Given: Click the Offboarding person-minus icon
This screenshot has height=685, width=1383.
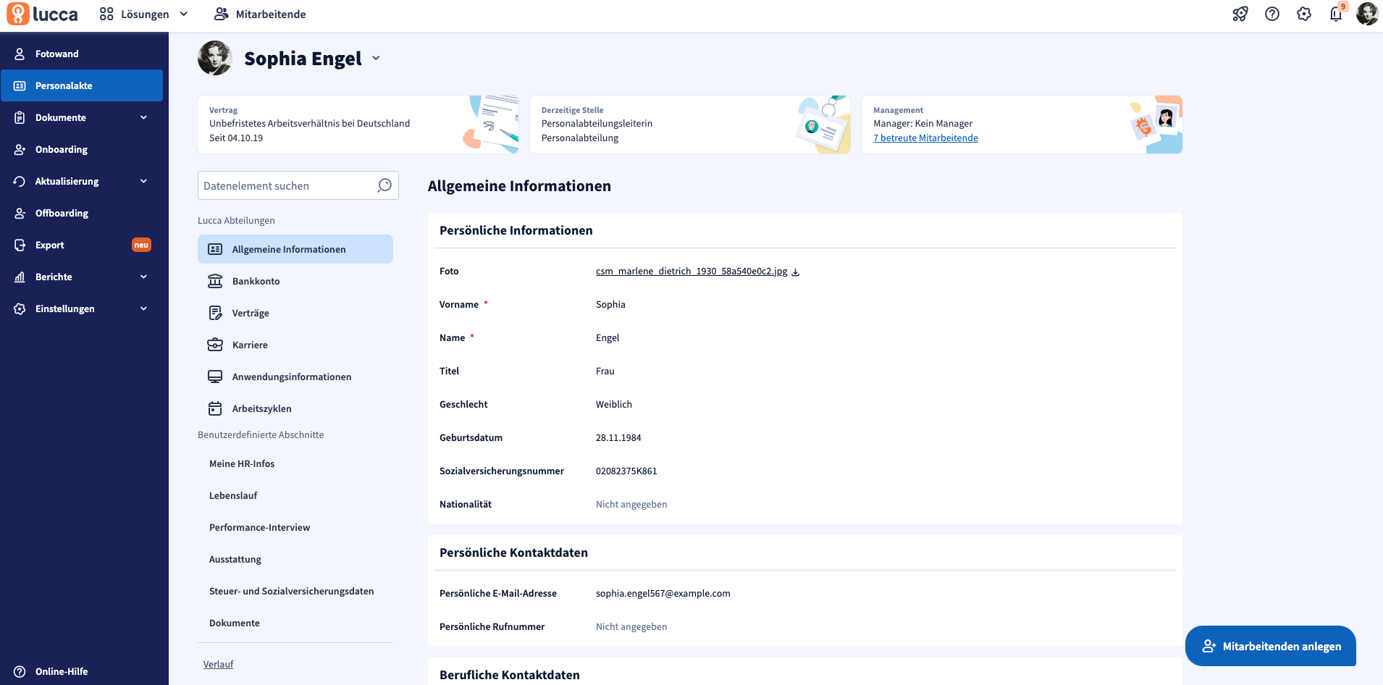Looking at the screenshot, I should pos(20,213).
